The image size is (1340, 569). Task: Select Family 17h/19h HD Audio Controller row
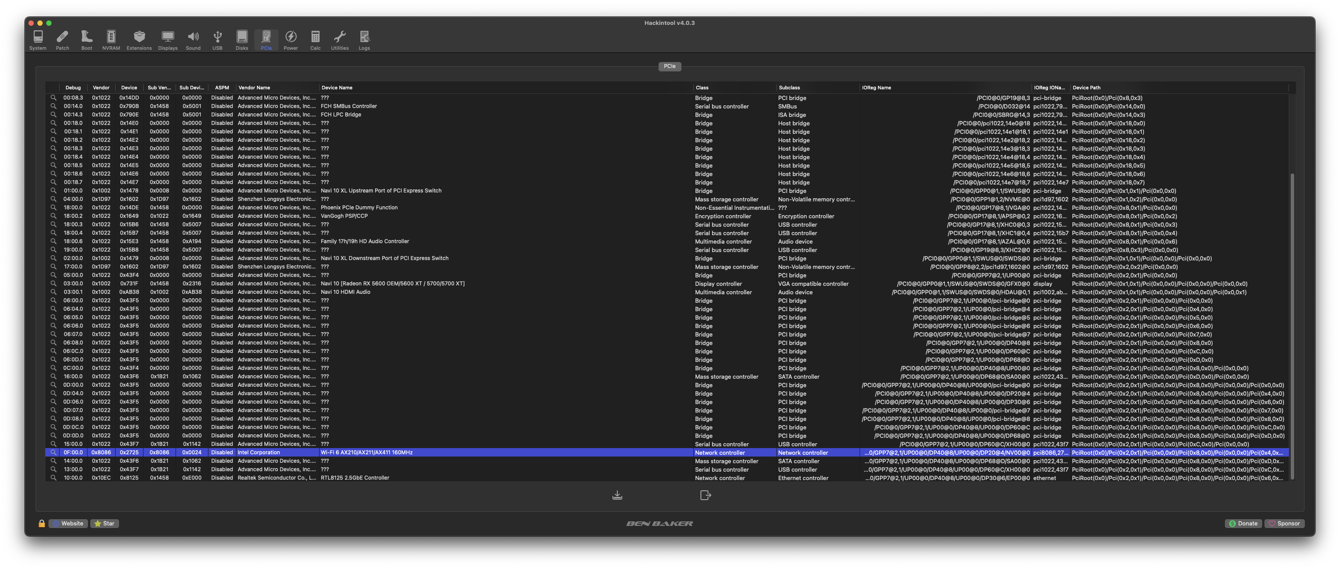pyautogui.click(x=667, y=241)
